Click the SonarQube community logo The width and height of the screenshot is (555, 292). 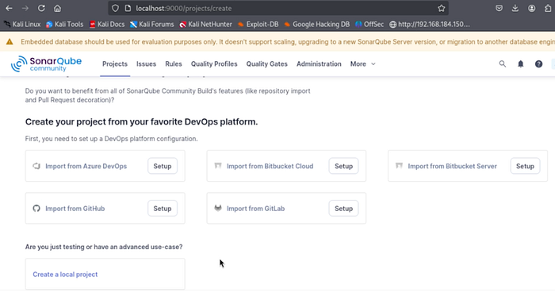(46, 63)
